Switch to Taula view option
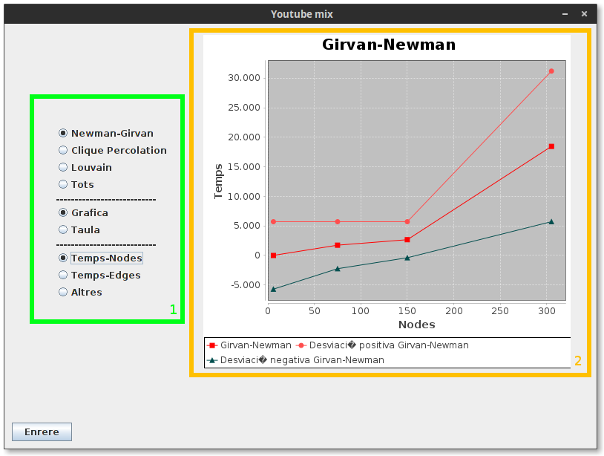 (79, 229)
